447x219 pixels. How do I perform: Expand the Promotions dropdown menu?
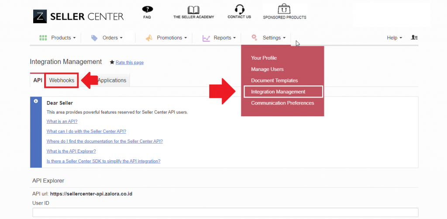tap(172, 38)
